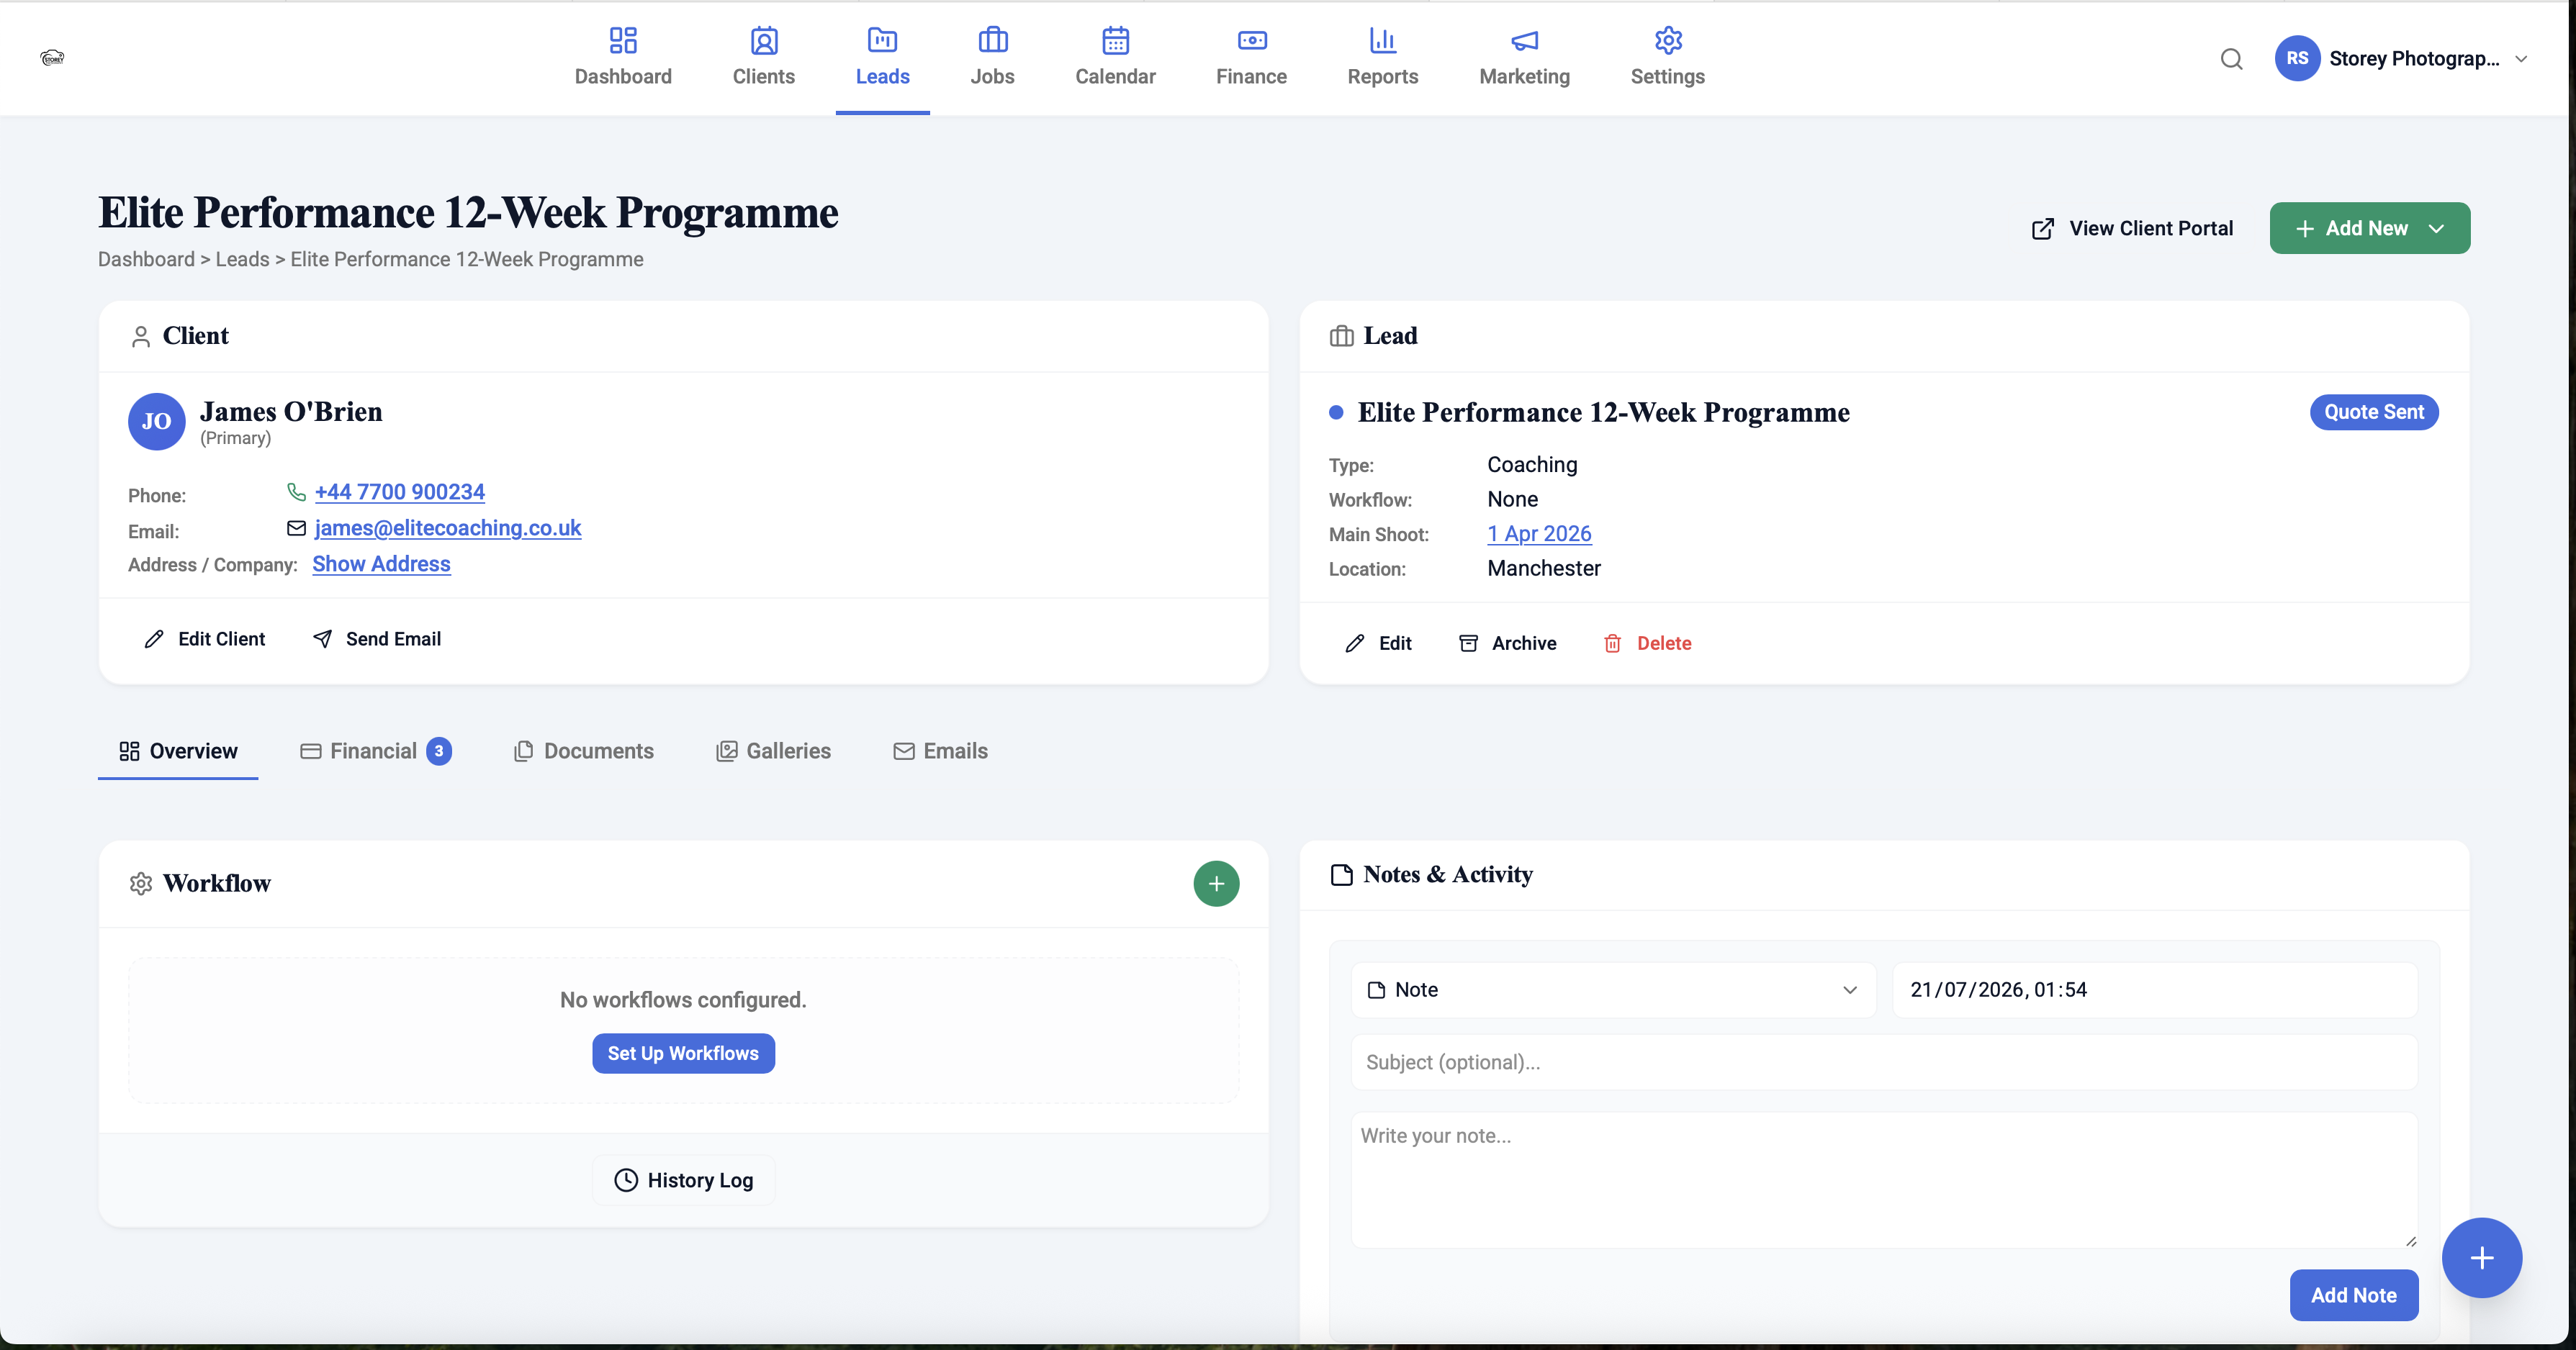Click the Subject optional field
2576x1350 pixels.
pos(1883,1062)
